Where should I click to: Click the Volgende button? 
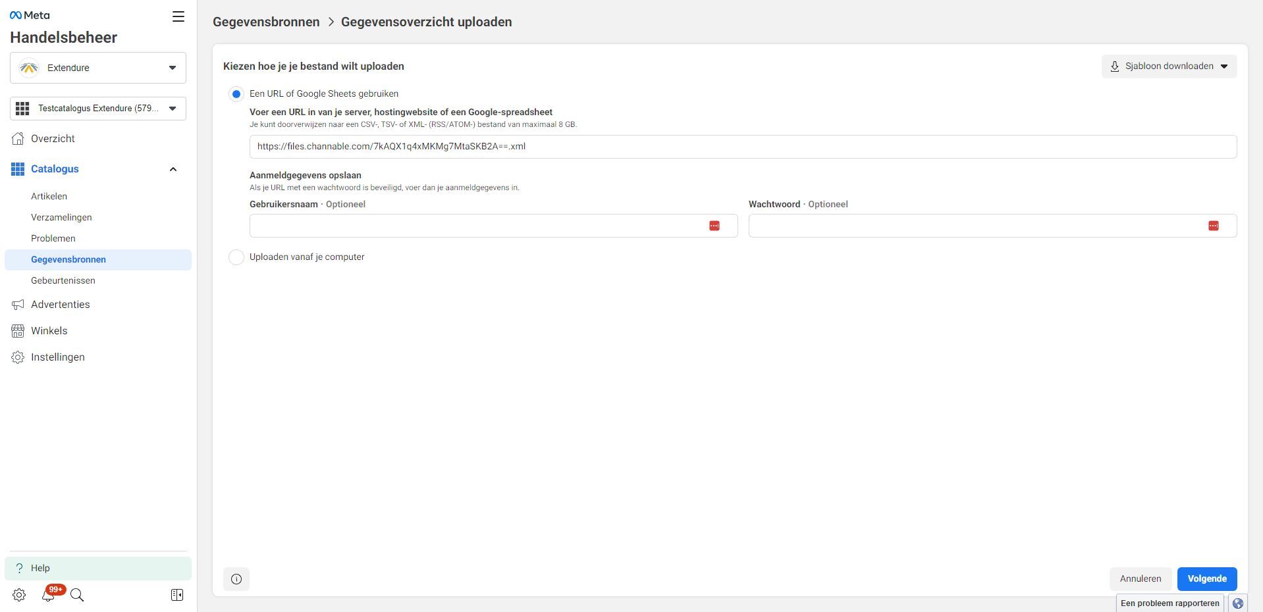click(x=1207, y=579)
